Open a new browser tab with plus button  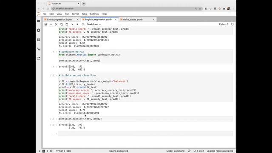pyautogui.click(x=84, y=4)
